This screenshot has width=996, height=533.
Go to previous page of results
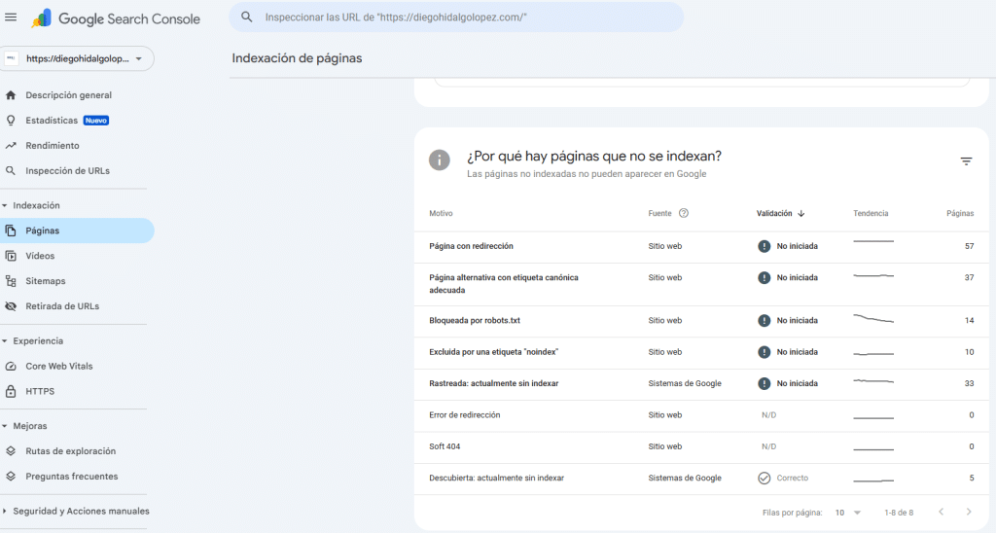(x=941, y=512)
